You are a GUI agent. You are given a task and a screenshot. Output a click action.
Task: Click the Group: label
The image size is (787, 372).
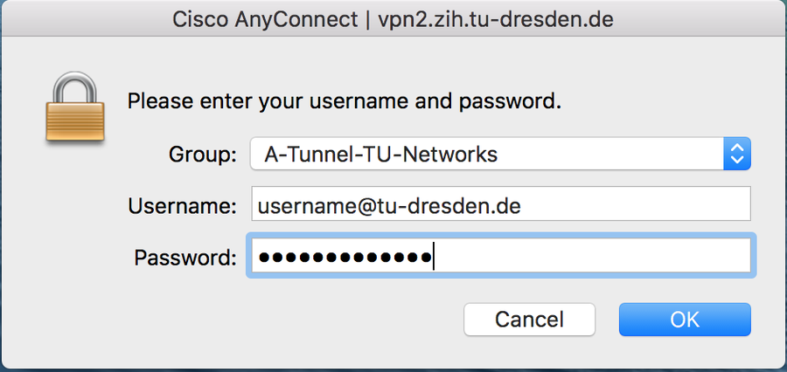(202, 155)
